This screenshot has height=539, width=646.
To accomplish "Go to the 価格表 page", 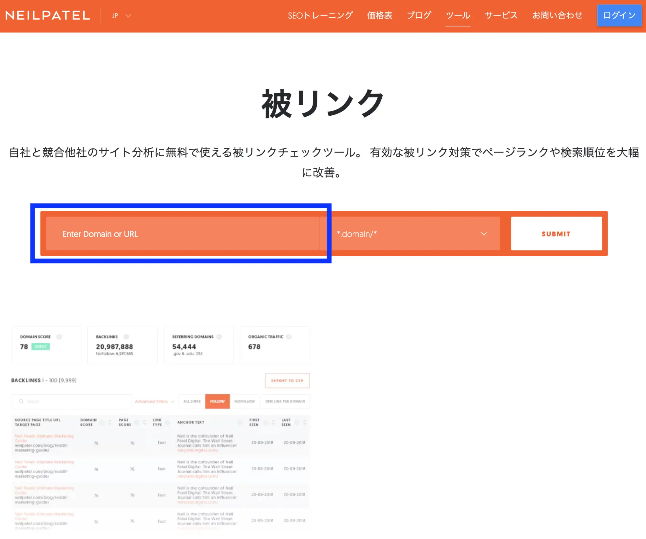I will pyautogui.click(x=379, y=15).
